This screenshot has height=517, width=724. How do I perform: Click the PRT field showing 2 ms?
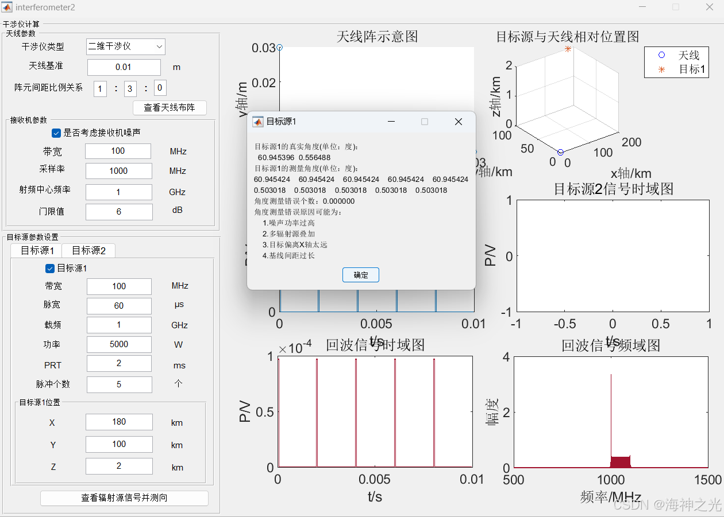pyautogui.click(x=119, y=363)
